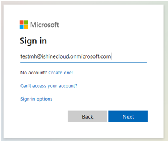Screen dimensions: 168x141
Task: Click empty white area left of the Back button
Action: [43, 116]
